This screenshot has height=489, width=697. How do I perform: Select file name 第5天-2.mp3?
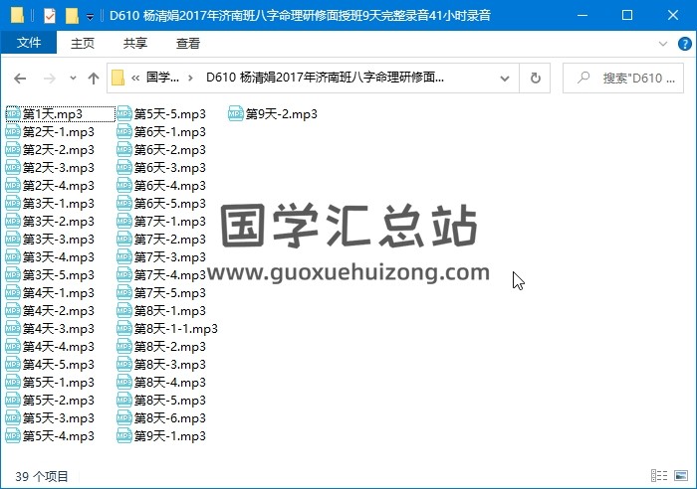pyautogui.click(x=58, y=401)
